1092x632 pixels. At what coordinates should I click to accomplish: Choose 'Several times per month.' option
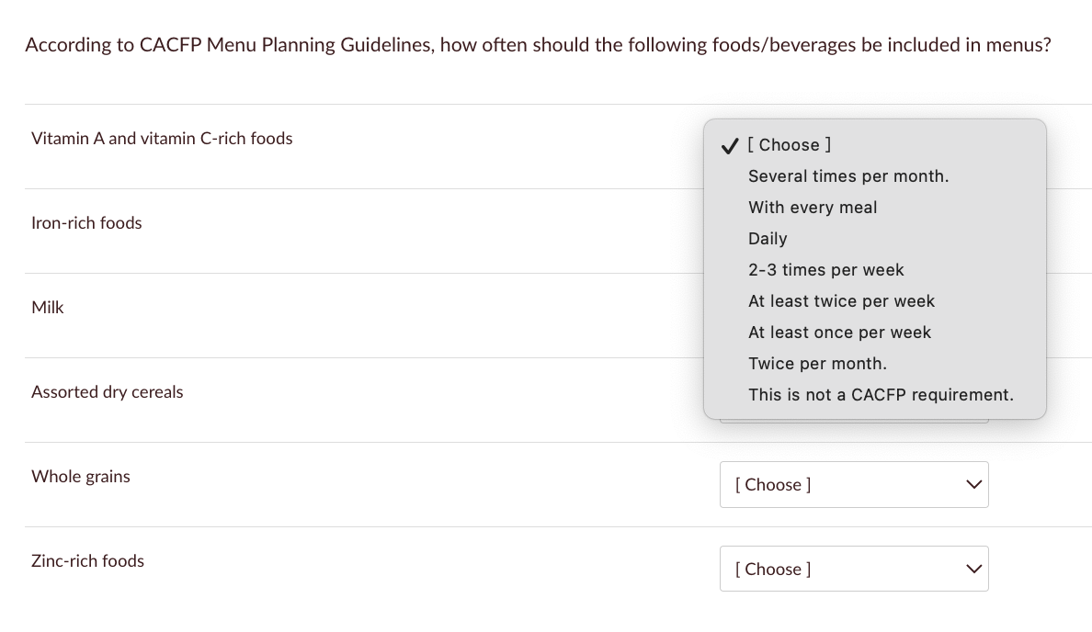[847, 176]
